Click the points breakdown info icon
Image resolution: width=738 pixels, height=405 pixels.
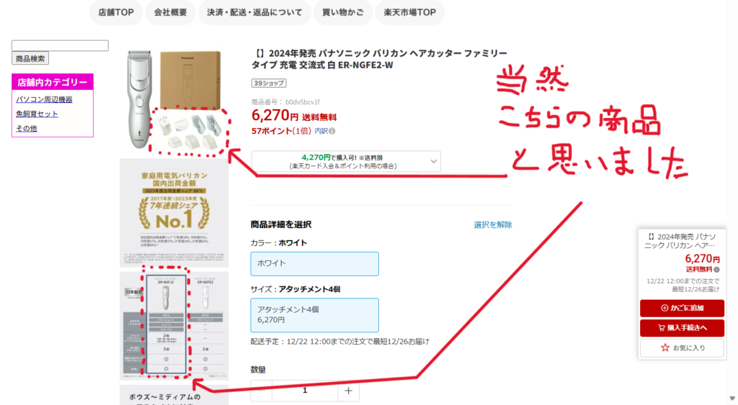332,131
